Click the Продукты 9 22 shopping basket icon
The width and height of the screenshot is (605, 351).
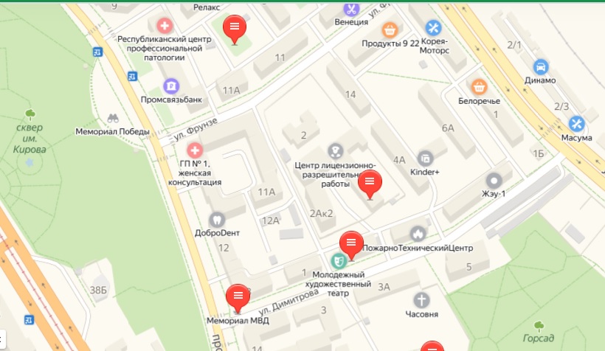point(390,29)
